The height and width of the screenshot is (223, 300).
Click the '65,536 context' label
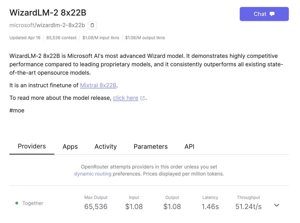(x=61, y=38)
